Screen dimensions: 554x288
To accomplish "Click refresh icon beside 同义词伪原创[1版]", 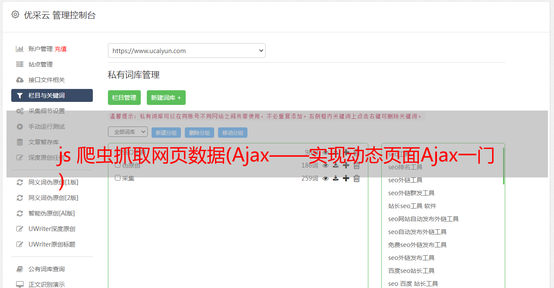I will coord(19,182).
